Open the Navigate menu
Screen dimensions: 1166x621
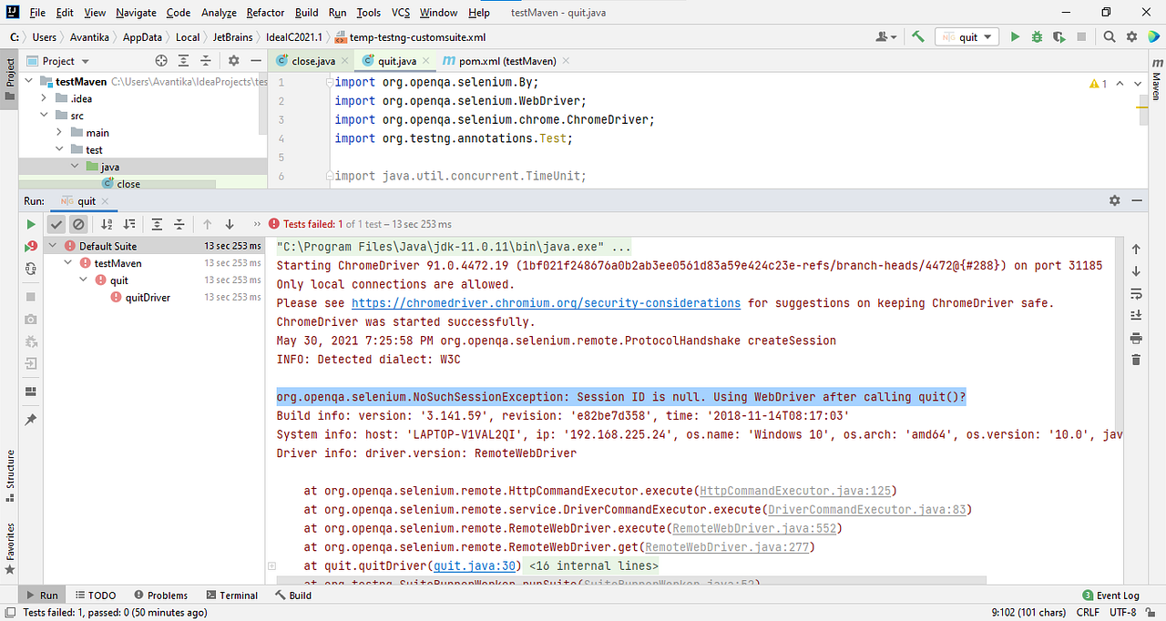point(135,13)
